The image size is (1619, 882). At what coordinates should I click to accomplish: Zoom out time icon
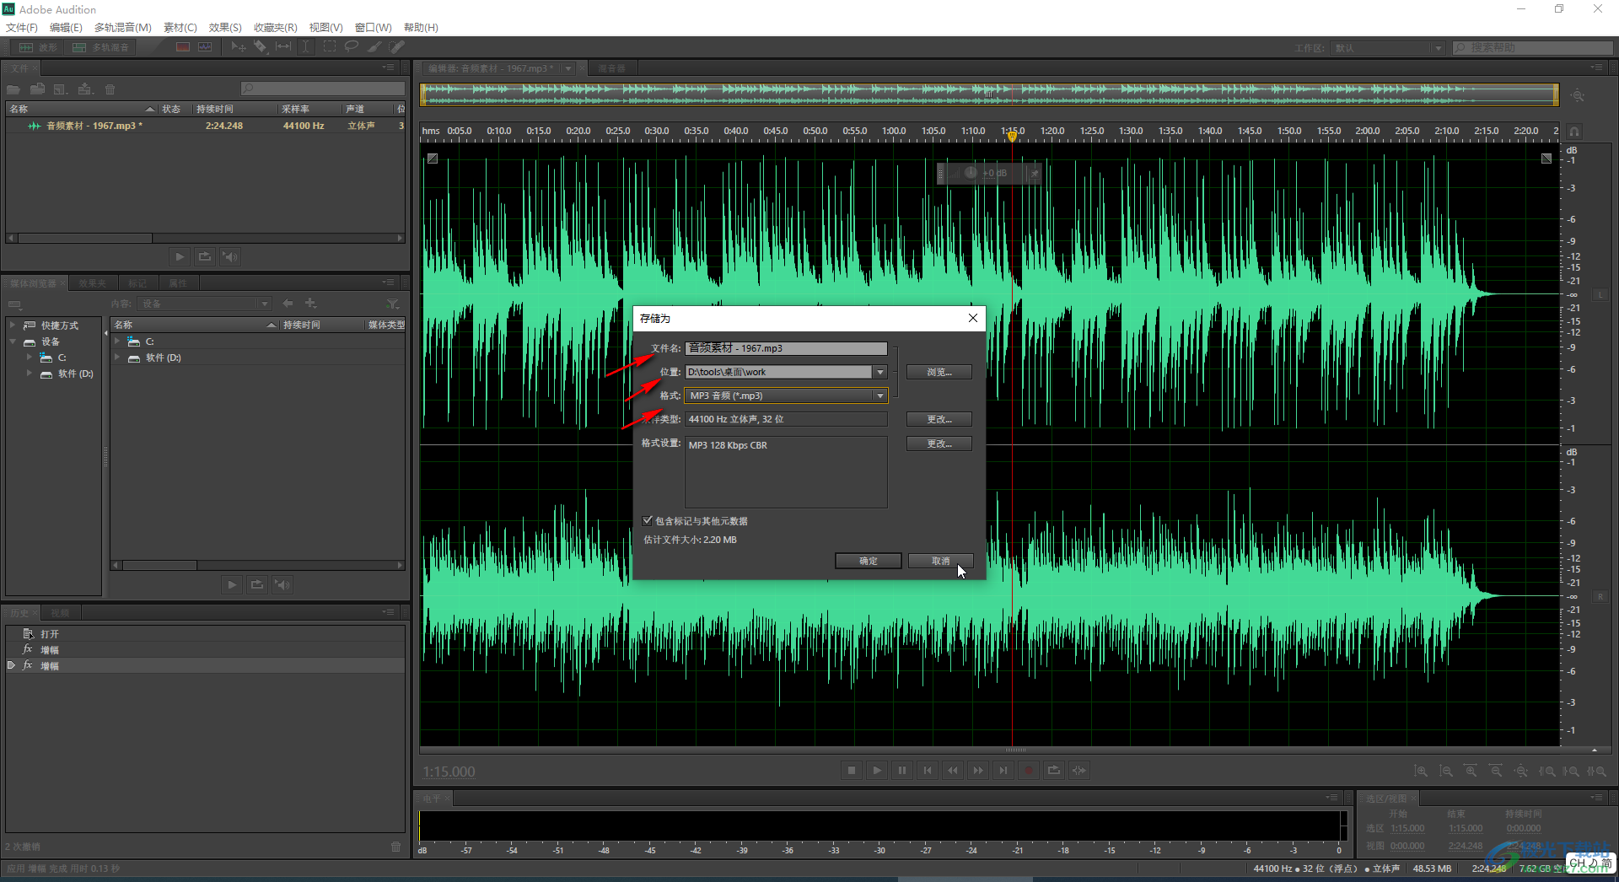click(1496, 771)
